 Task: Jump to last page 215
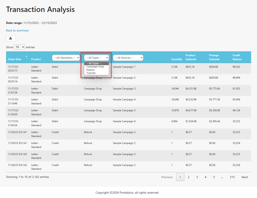click(232, 177)
